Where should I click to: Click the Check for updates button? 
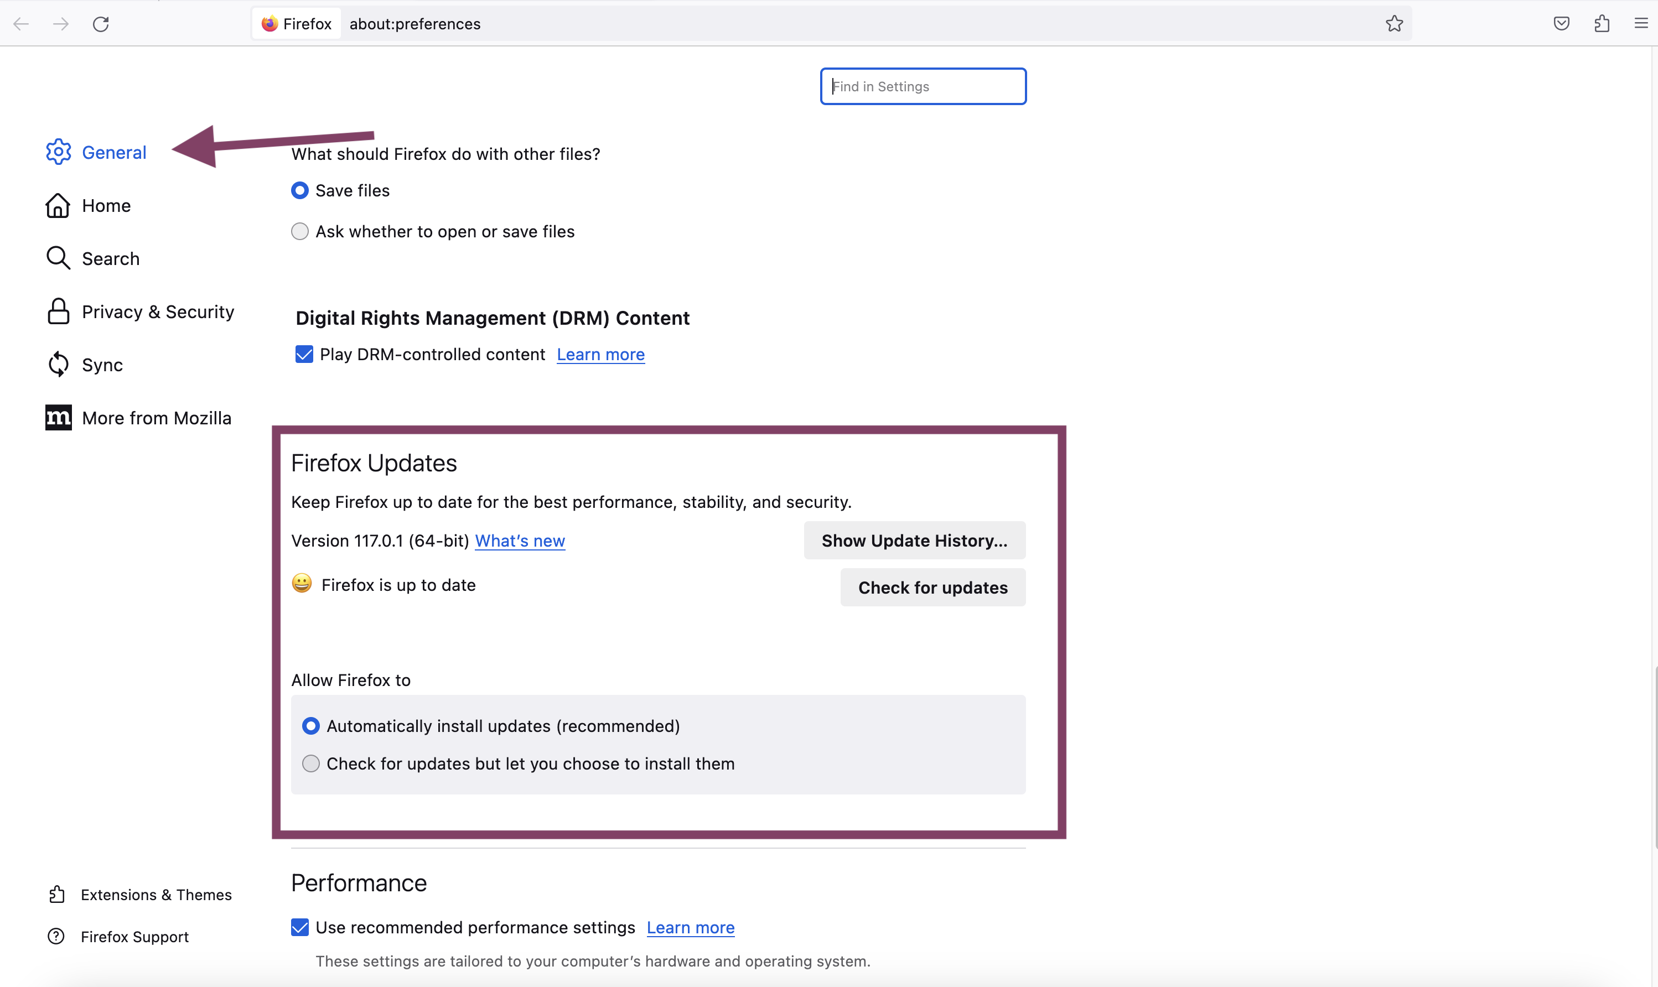coord(932,588)
